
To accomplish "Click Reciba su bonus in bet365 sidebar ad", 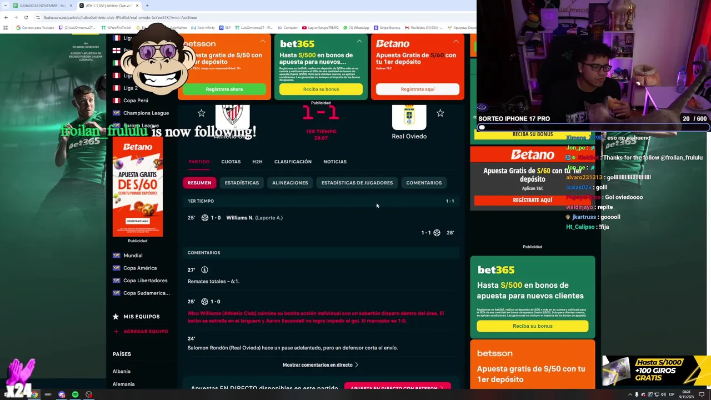I will click(x=533, y=326).
